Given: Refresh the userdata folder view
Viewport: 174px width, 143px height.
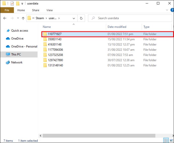Looking at the screenshot, I should 81,18.
